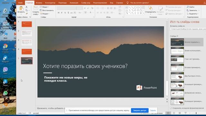The height and width of the screenshot is (116, 206).
Task: Click the Восстановить reset slide button
Action: pos(47,10)
